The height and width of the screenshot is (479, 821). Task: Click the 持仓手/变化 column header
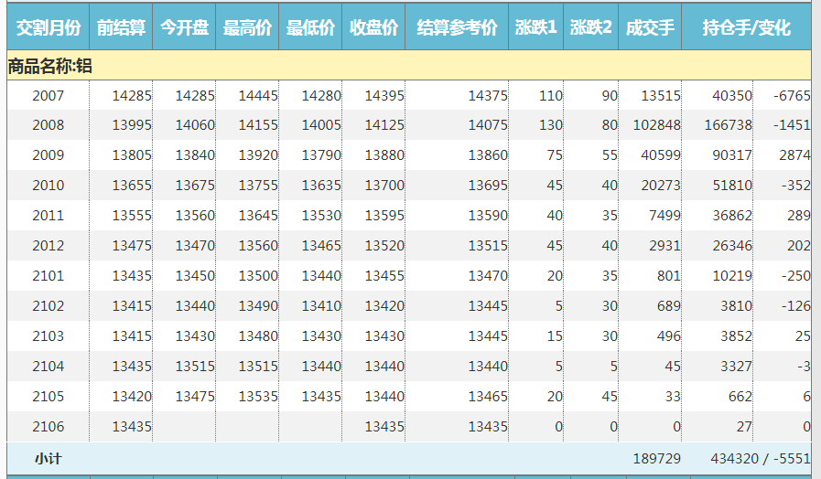[x=746, y=28]
